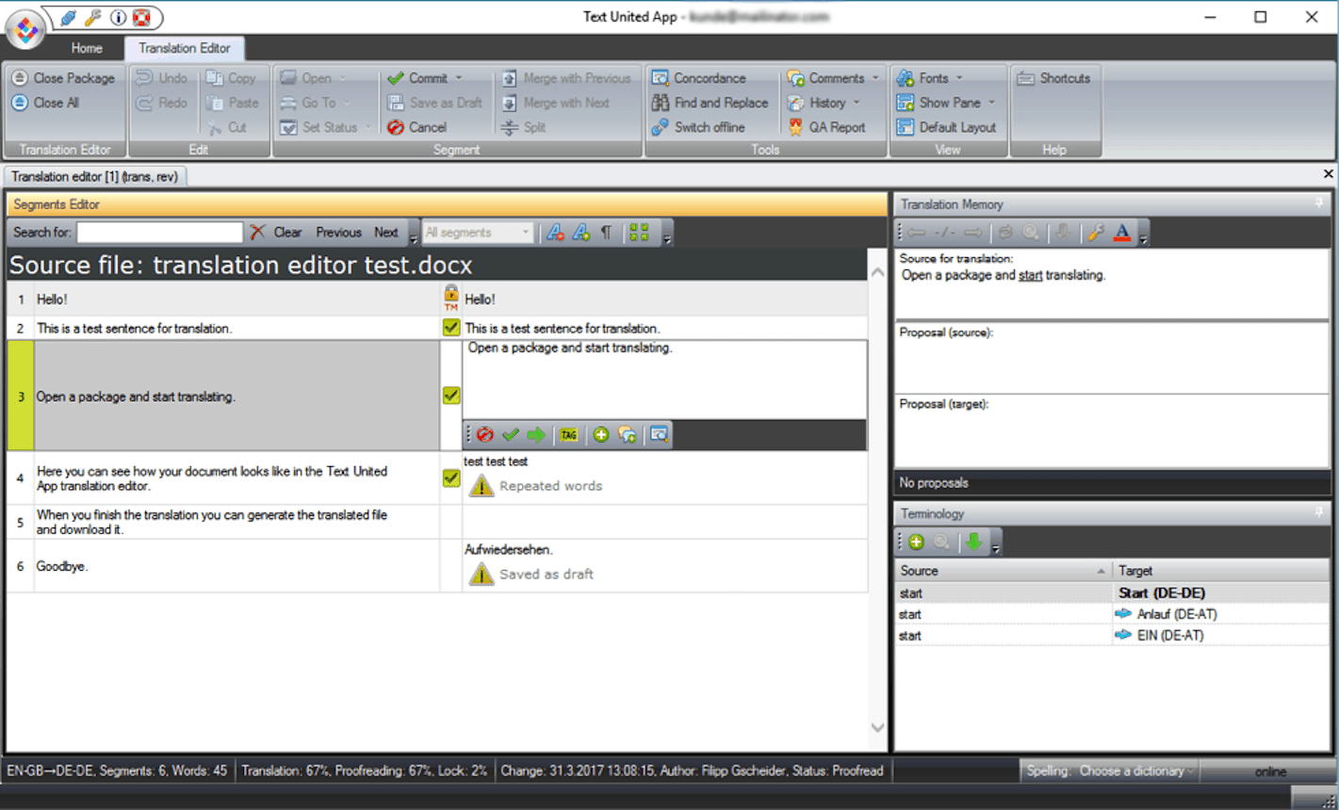Viewport: 1339px width, 810px height.
Task: Click the preview window icon in the segment toolbar
Action: click(659, 434)
